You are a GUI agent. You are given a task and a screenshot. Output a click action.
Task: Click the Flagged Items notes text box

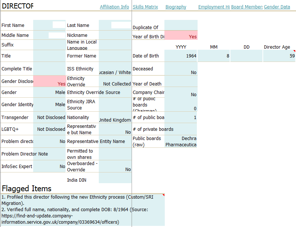(83, 210)
